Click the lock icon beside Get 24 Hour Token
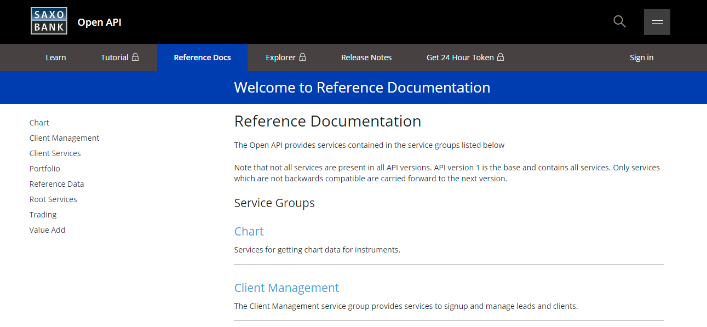The height and width of the screenshot is (327, 707). pyautogui.click(x=500, y=57)
